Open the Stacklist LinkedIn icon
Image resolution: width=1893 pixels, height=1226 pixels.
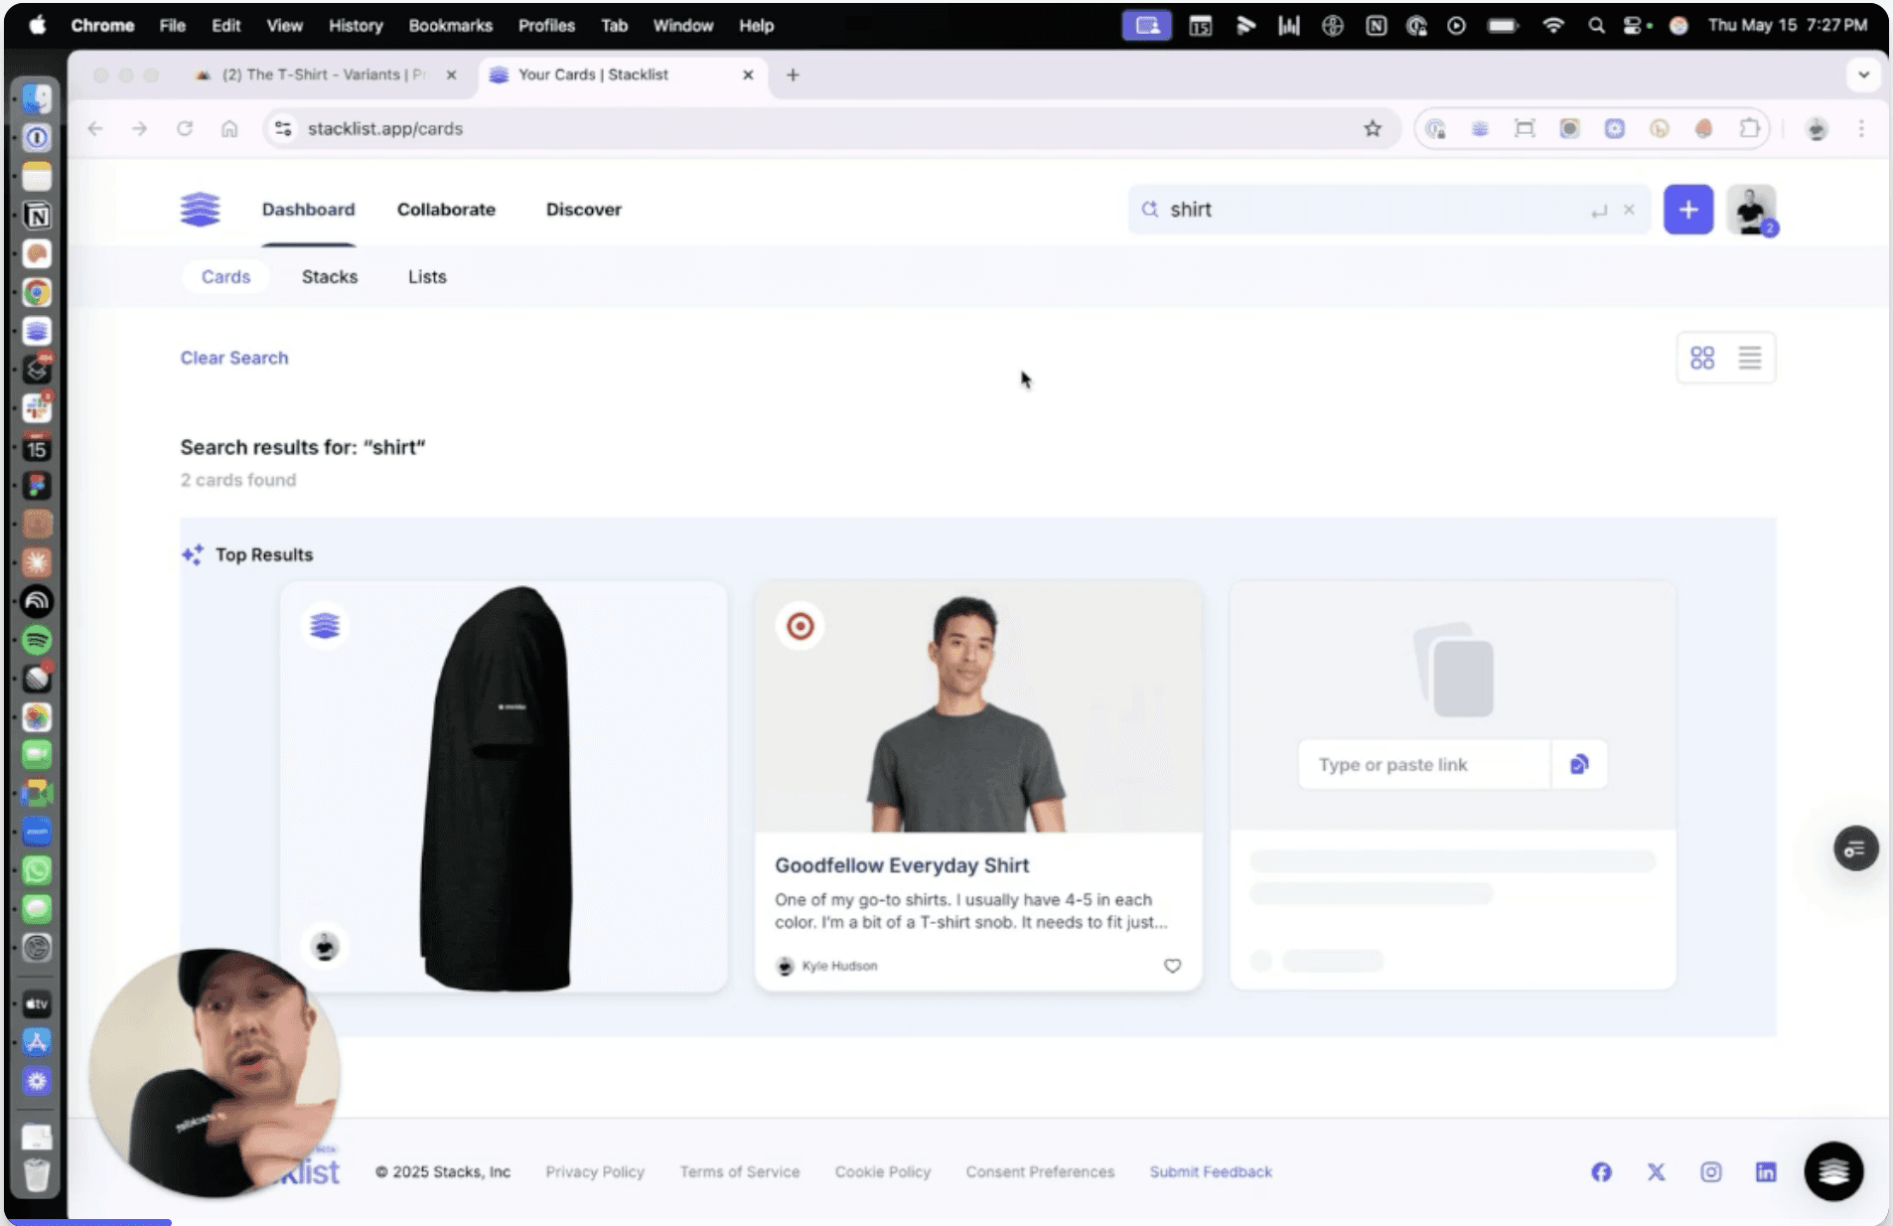(1766, 1172)
